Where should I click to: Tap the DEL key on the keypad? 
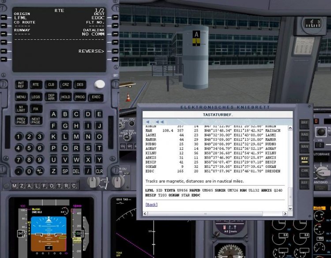(x=76, y=171)
